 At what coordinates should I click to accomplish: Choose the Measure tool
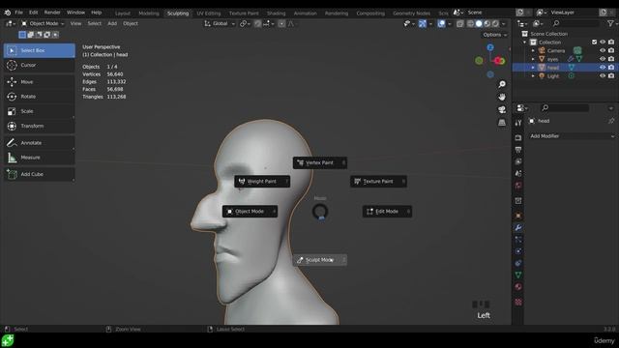[39, 158]
